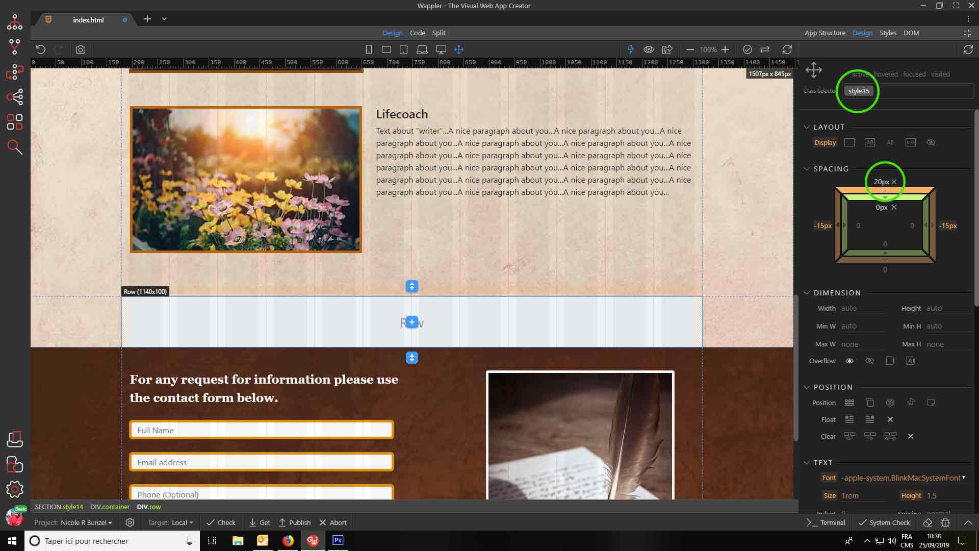979x551 pixels.
Task: Open the tab list chevron dropdown
Action: [x=164, y=19]
